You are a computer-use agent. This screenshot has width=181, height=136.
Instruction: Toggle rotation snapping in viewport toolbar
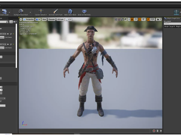(140, 19)
